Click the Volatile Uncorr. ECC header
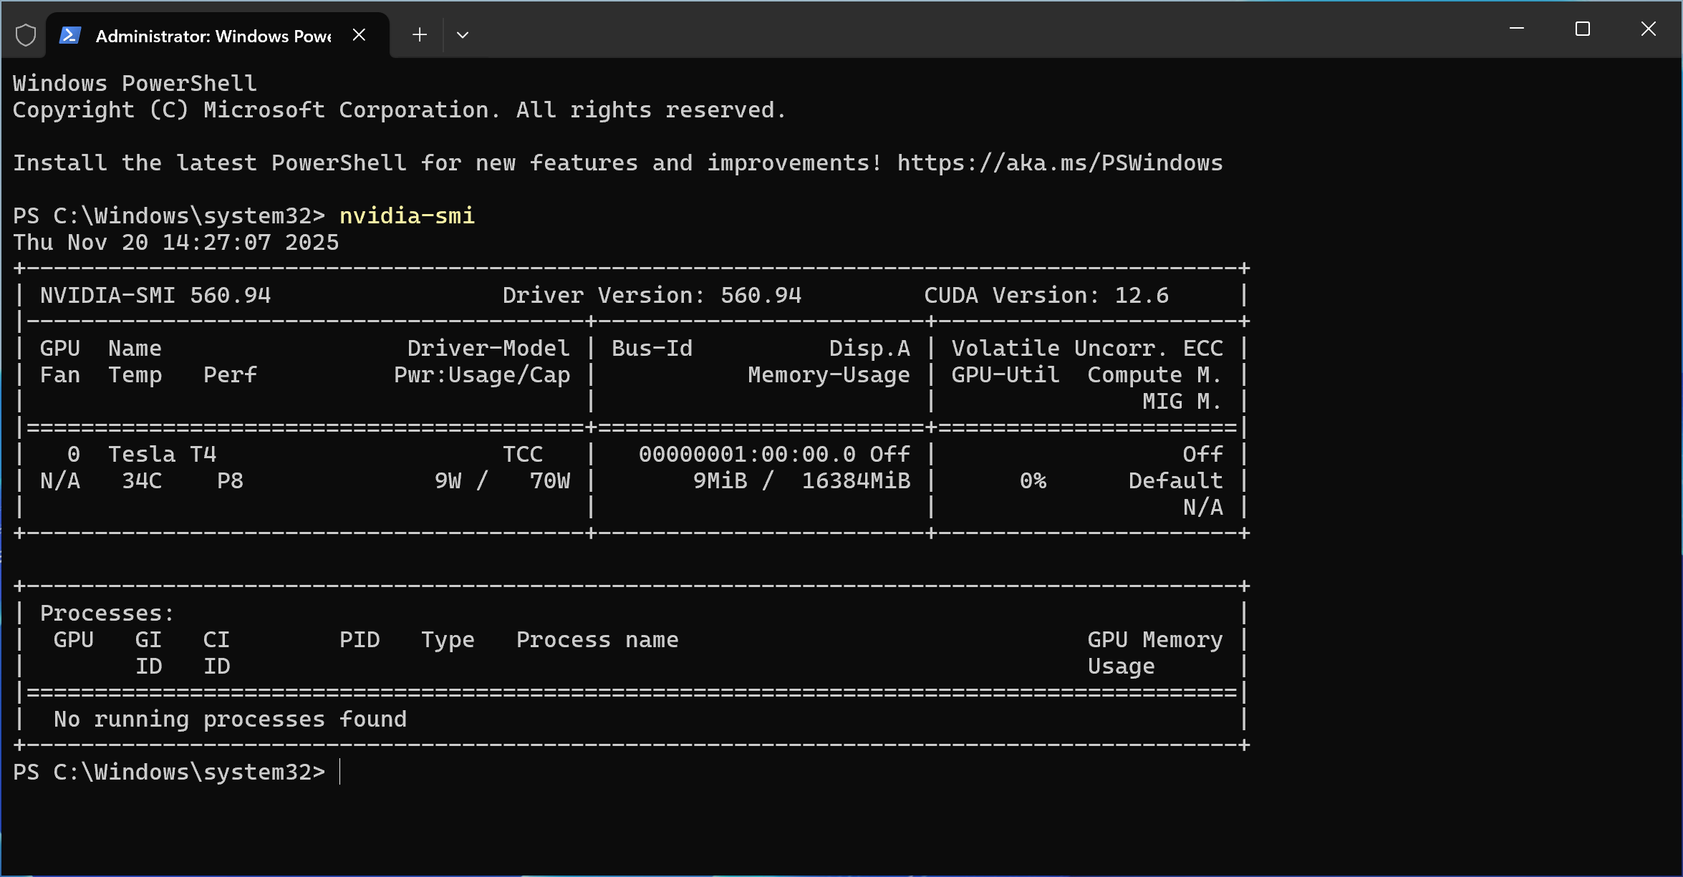This screenshot has width=1683, height=877. (1087, 349)
